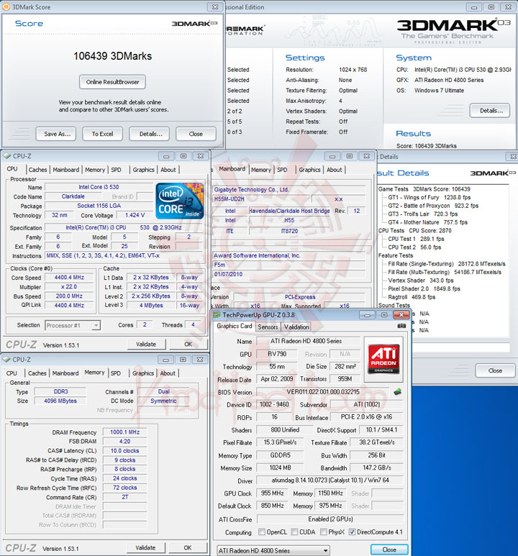Click the GPU-Z title bar app icon

pos(217,315)
